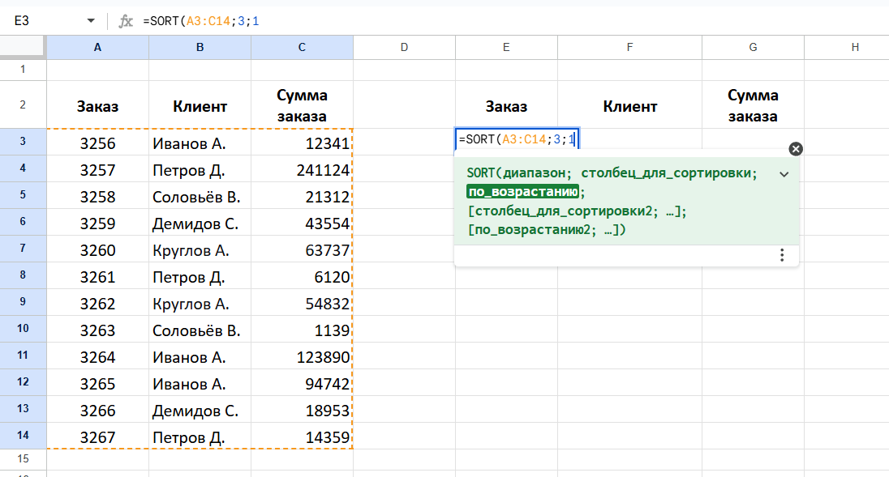Click the highlighted по_возрастанию argument
889x477 pixels.
522,192
